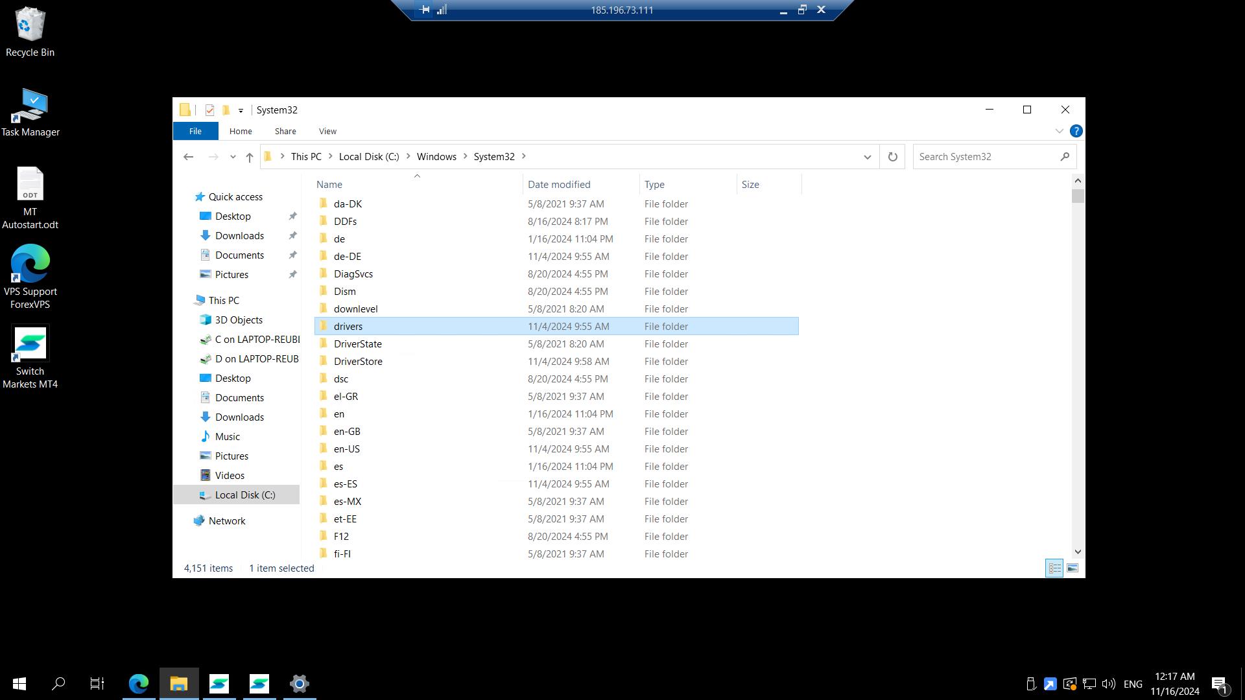
Task: Sort by Date modified column header
Action: (581, 184)
